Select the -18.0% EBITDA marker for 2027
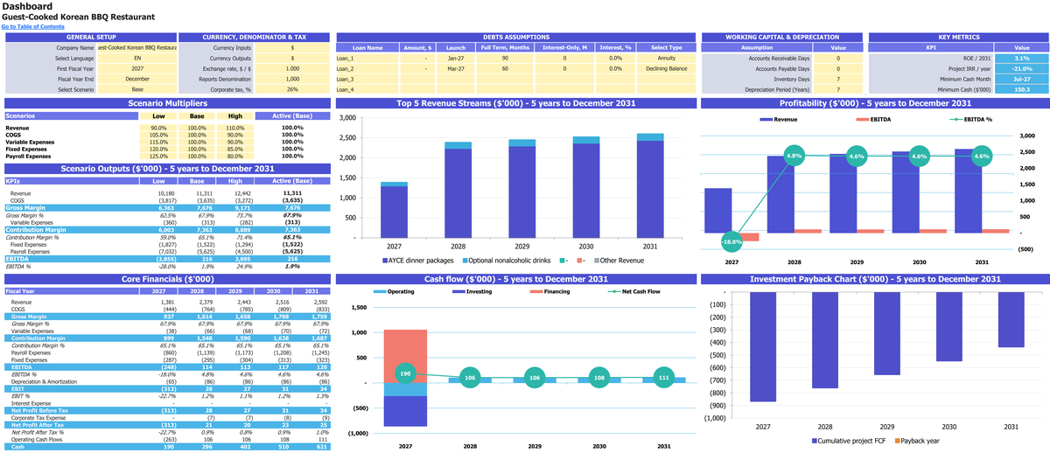The width and height of the screenshot is (1050, 453). coord(731,241)
